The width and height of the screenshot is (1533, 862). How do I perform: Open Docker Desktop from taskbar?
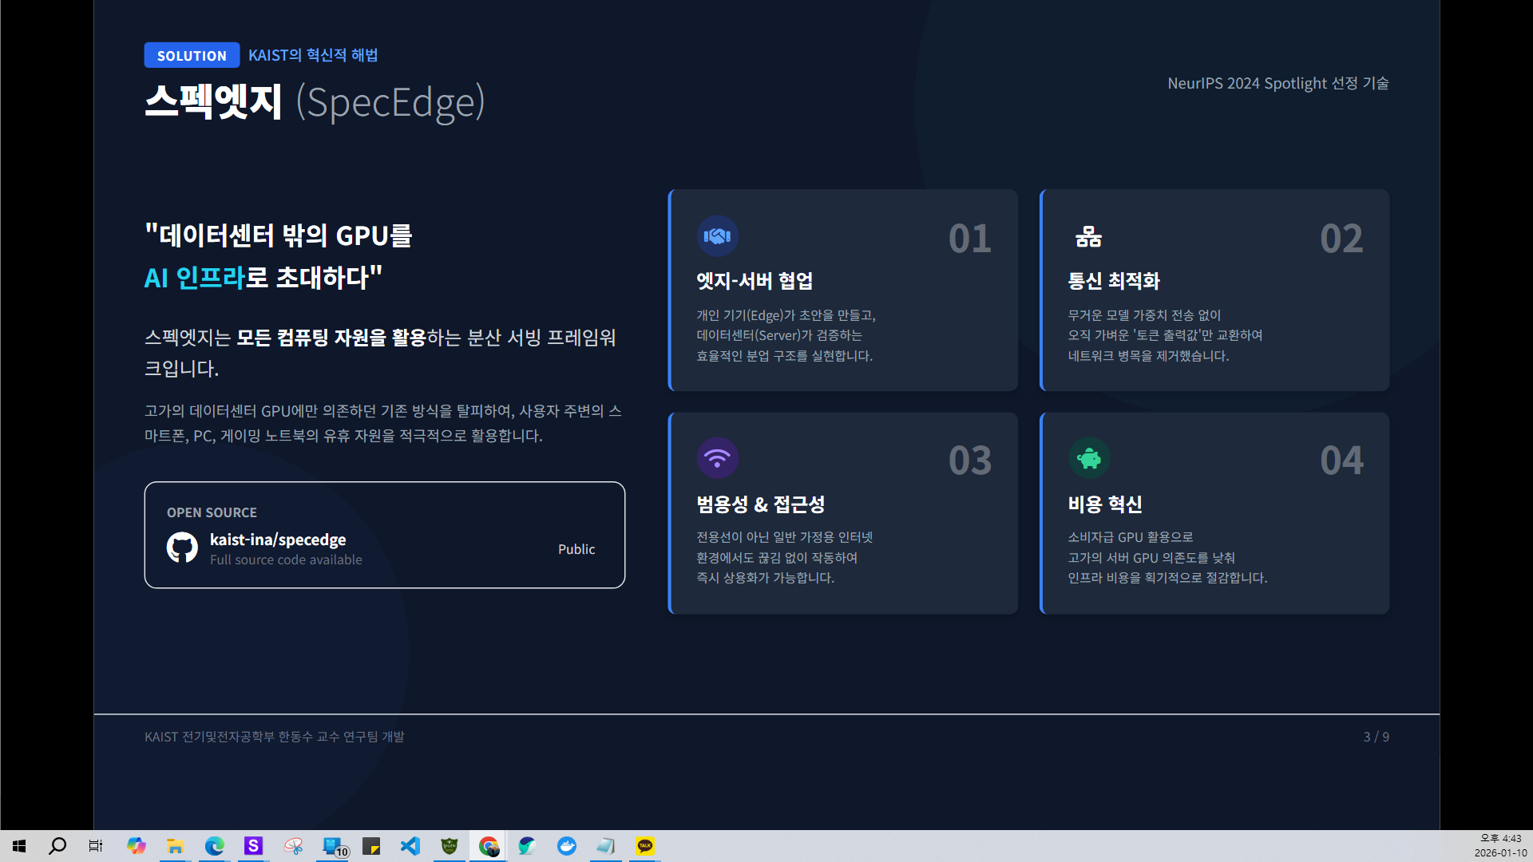567,846
